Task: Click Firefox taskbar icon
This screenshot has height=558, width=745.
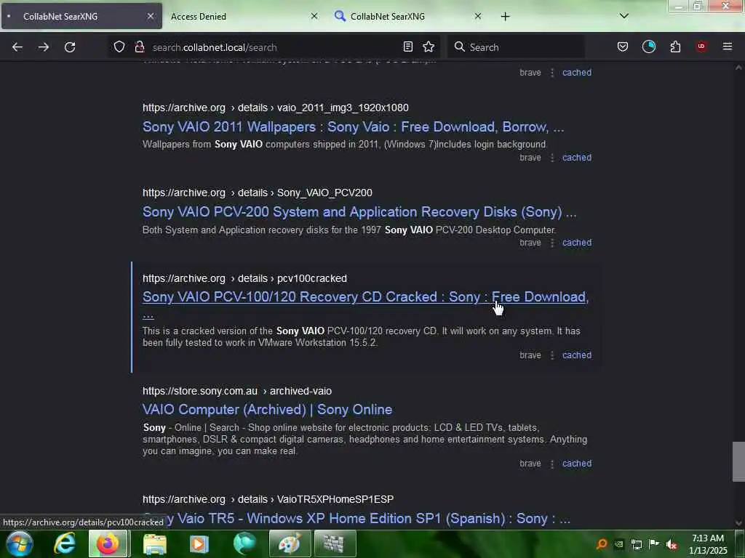Action: [x=108, y=543]
